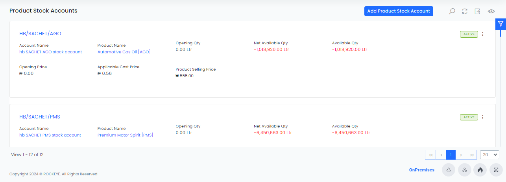
Task: Select page 1 in the pagination
Action: [451, 155]
